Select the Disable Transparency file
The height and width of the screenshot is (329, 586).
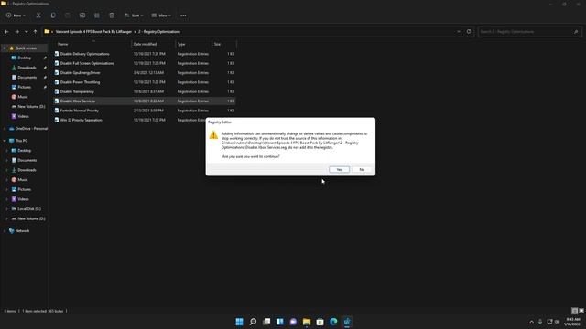144,91
